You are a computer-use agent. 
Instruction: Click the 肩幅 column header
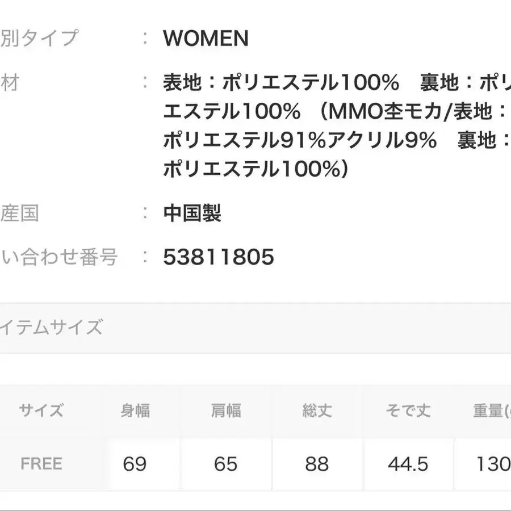pyautogui.click(x=225, y=411)
